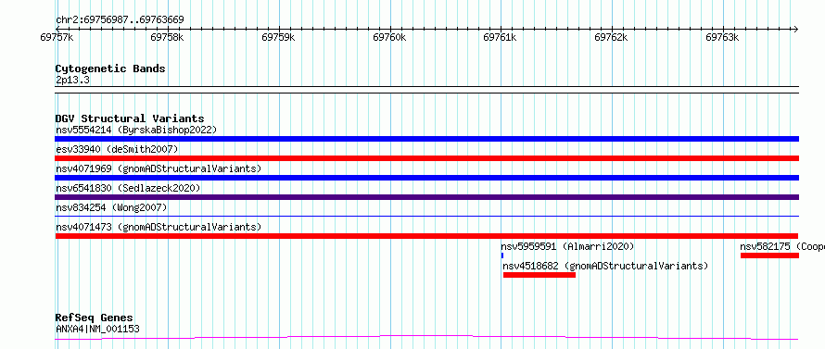Select the red bar under nsv4071473
The height and width of the screenshot is (349, 825).
tap(426, 236)
